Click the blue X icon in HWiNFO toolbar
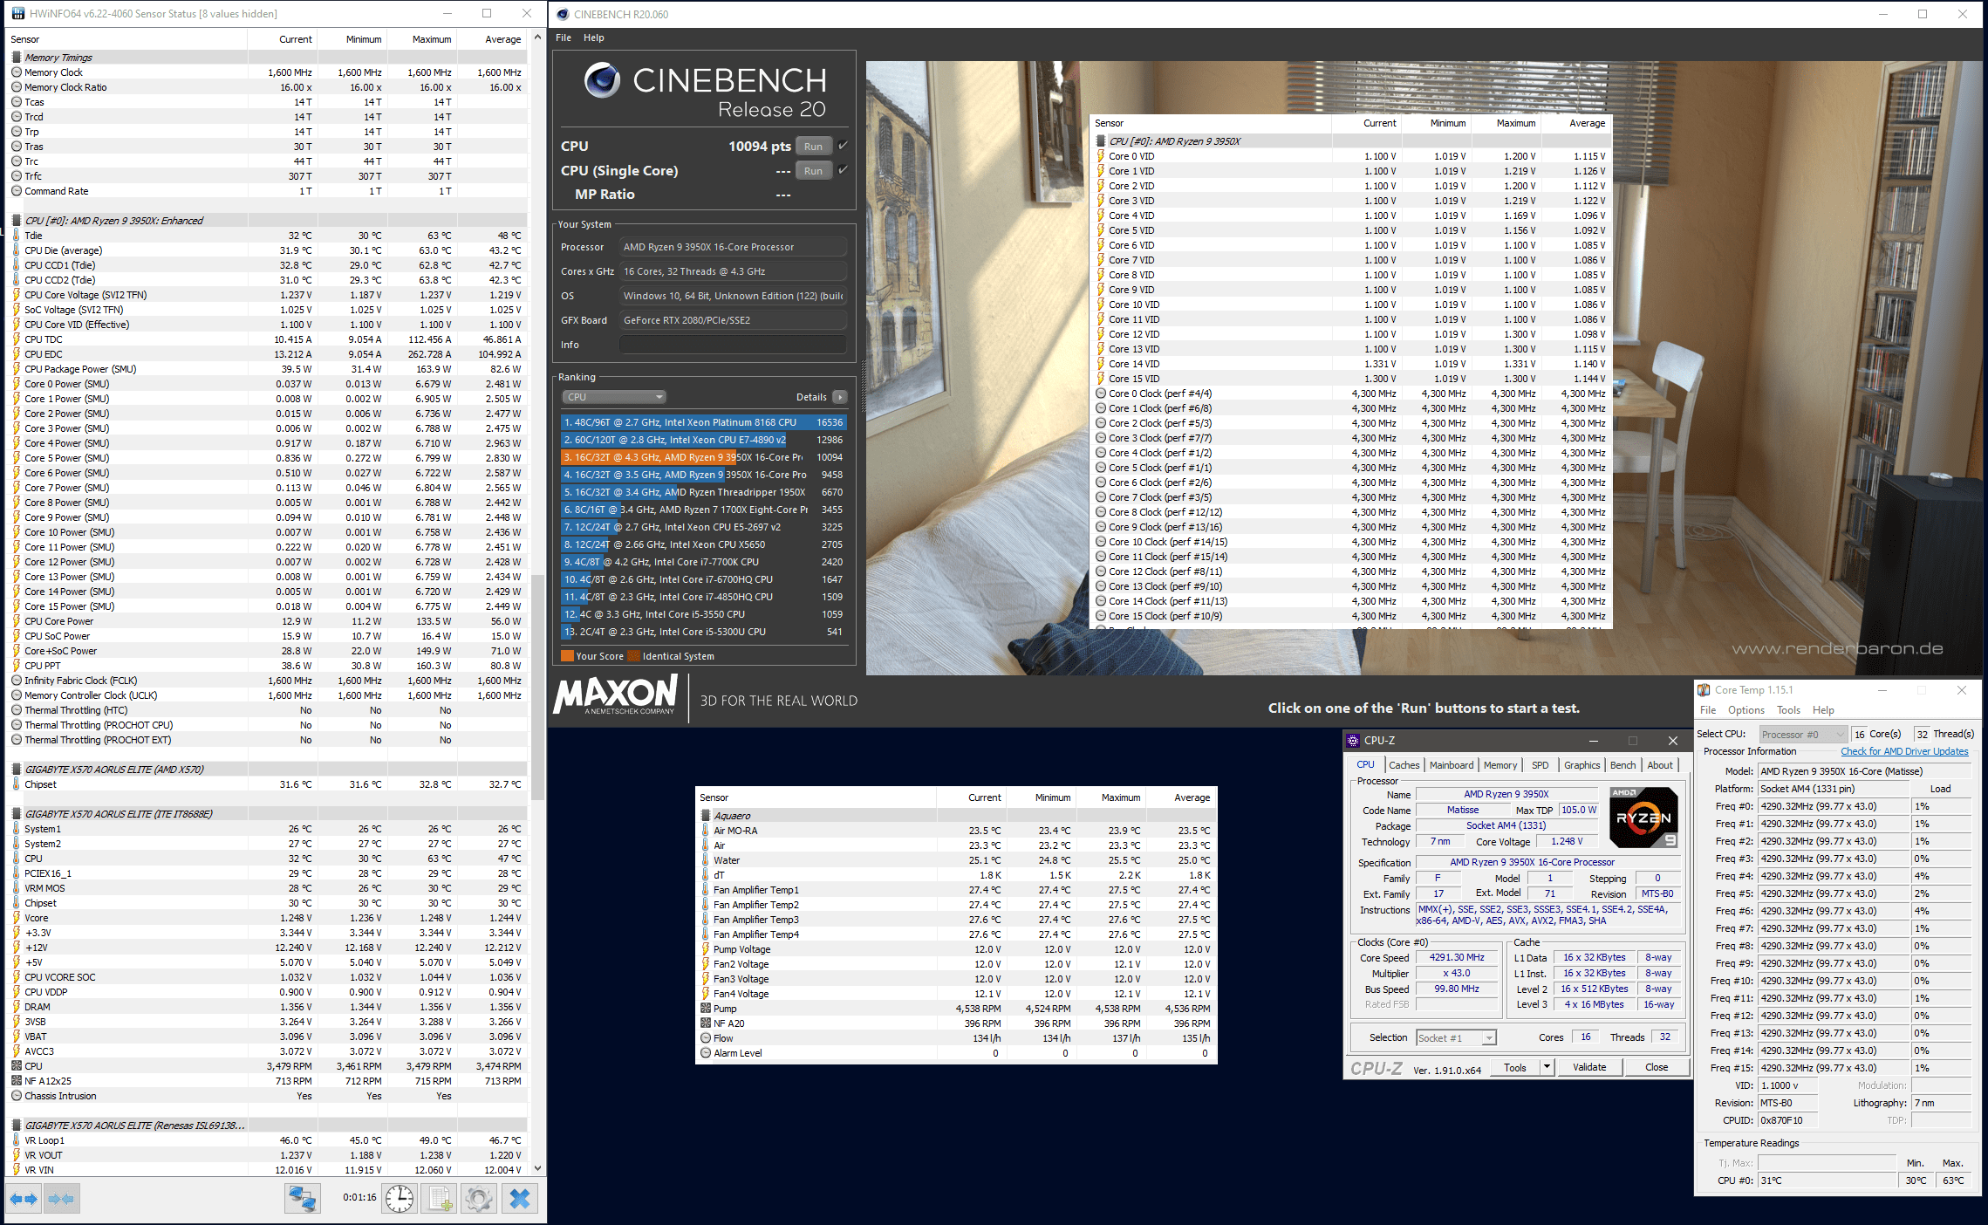 520,1199
